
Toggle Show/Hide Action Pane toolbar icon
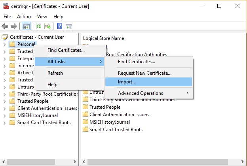tap(68, 26)
